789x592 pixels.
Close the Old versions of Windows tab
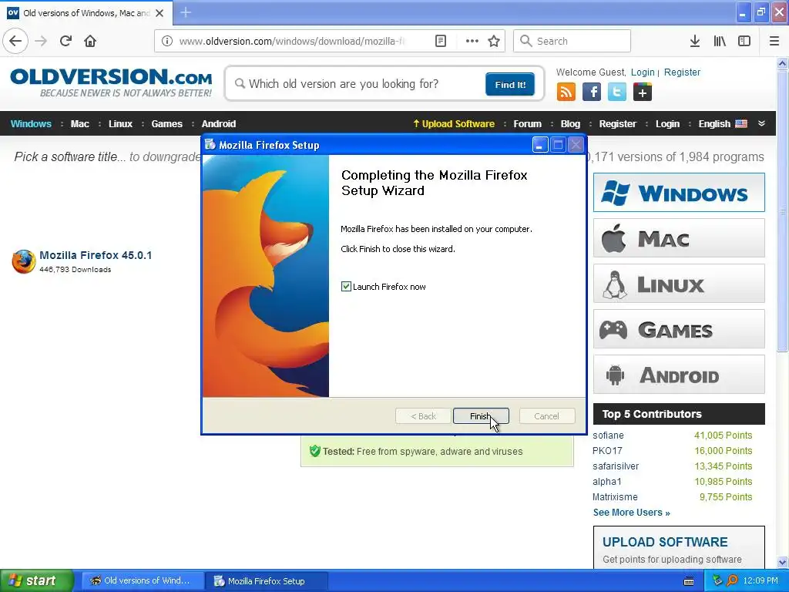[x=159, y=13]
